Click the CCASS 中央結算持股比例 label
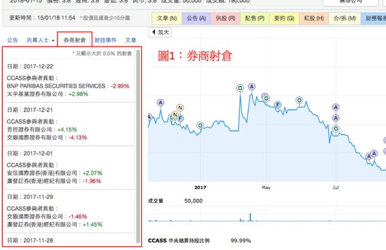 (x=179, y=241)
